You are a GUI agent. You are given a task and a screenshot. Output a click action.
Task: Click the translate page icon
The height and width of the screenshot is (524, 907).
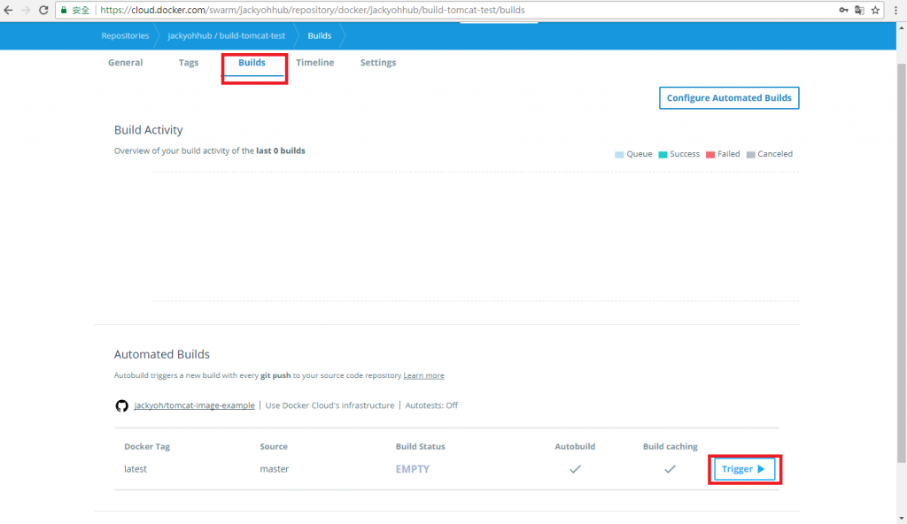859,10
